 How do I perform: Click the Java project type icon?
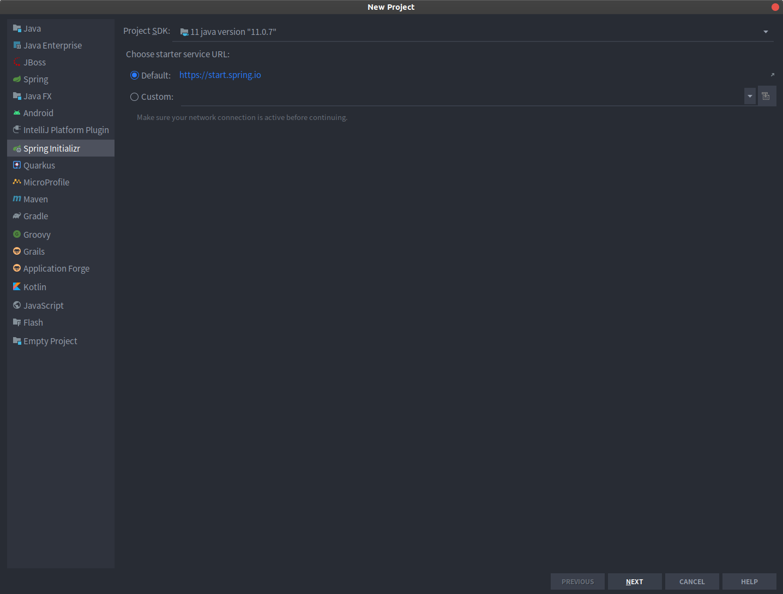pyautogui.click(x=17, y=28)
